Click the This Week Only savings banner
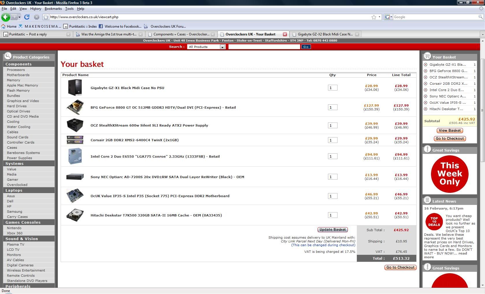Viewport: 485px width, 294px height. pyautogui.click(x=449, y=174)
